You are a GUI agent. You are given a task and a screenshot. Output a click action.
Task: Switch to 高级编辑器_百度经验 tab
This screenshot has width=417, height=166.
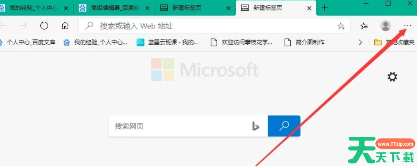click(x=114, y=8)
